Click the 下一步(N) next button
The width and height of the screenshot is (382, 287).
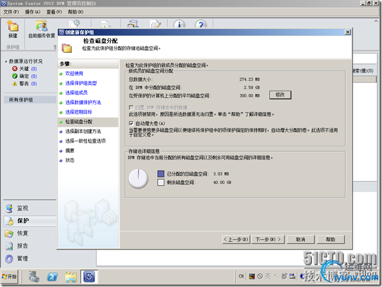pos(268,240)
